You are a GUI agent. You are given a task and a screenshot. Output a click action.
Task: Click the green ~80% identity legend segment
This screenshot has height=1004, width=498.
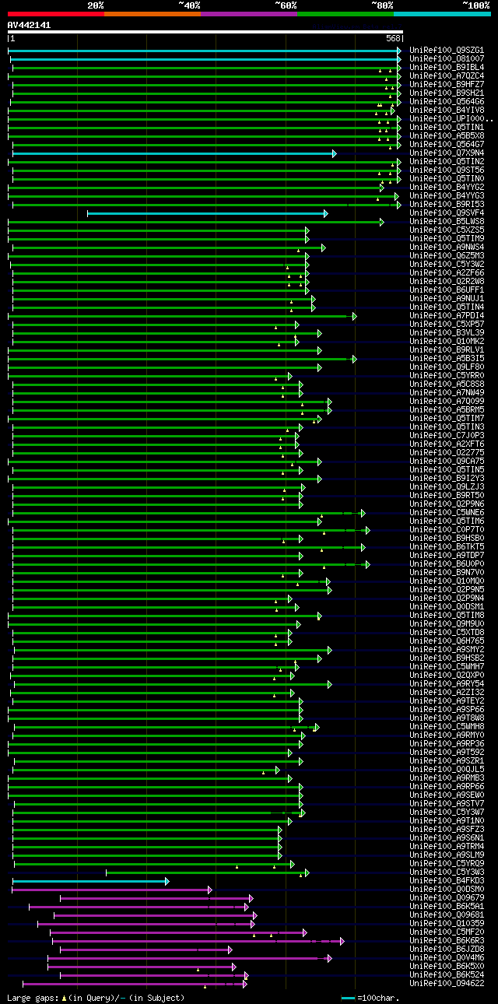click(x=345, y=14)
